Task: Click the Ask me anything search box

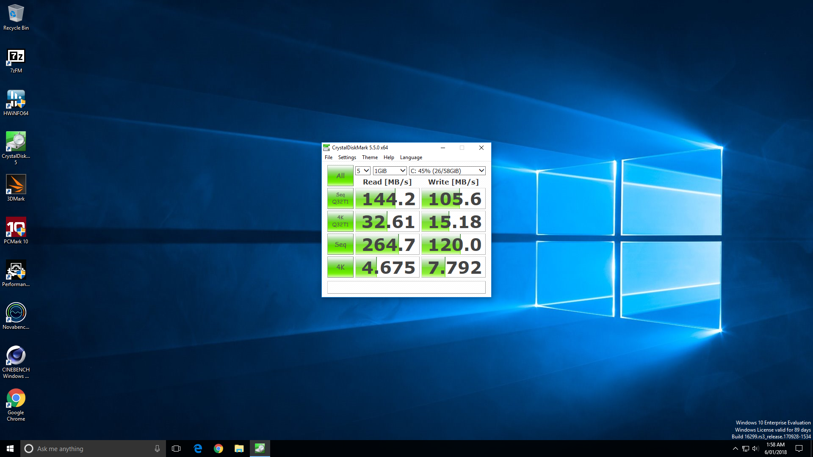Action: (93, 449)
